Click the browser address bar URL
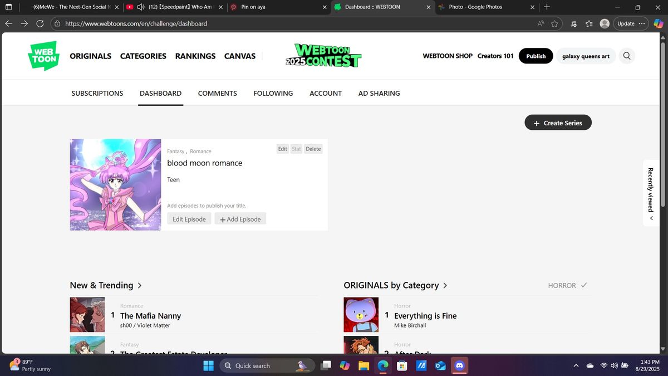668x376 pixels. 136,24
